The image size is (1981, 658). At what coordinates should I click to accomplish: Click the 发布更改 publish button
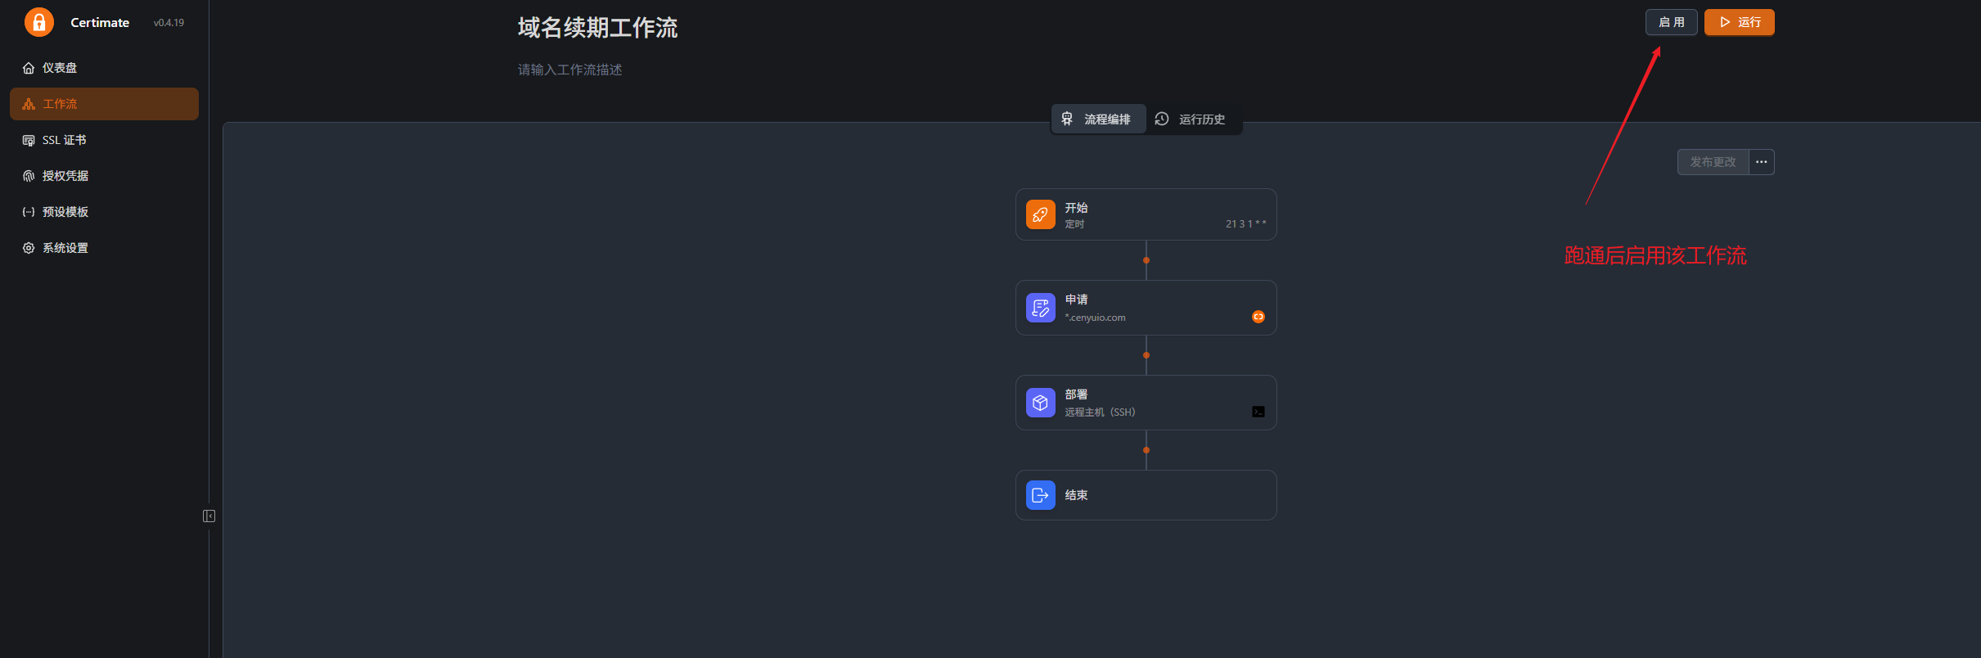click(x=1713, y=162)
